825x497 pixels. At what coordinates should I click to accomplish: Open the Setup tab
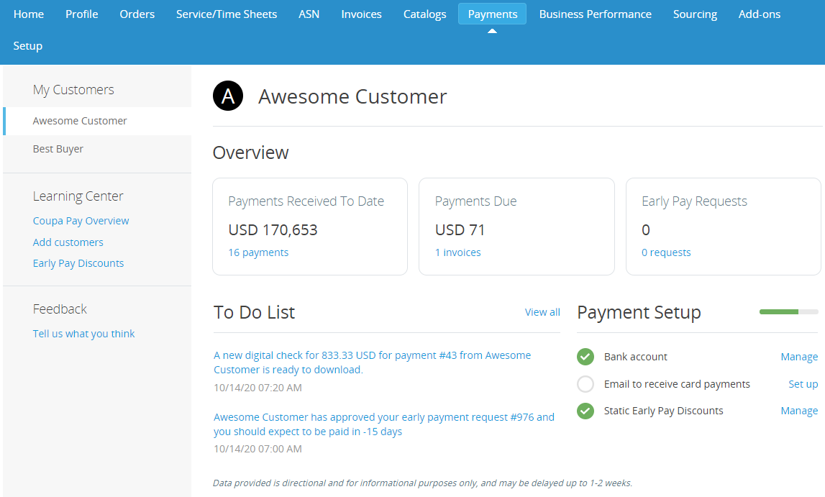[x=28, y=46]
